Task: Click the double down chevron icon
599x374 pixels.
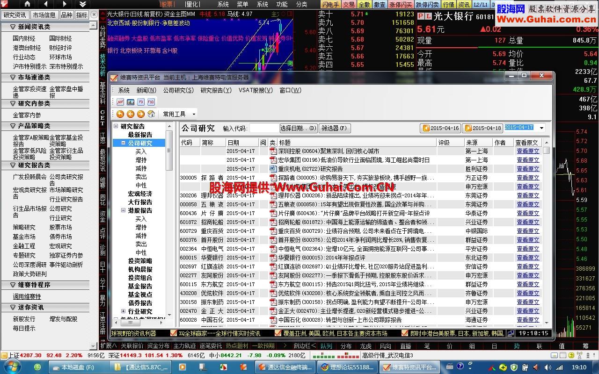Action: pos(83,4)
